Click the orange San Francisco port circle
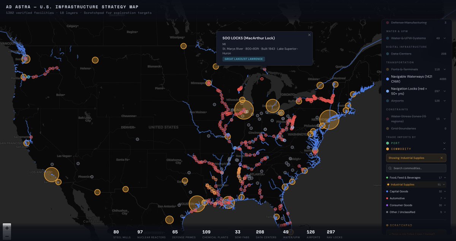Screen dimensions: 456x241 [x=26, y=143]
